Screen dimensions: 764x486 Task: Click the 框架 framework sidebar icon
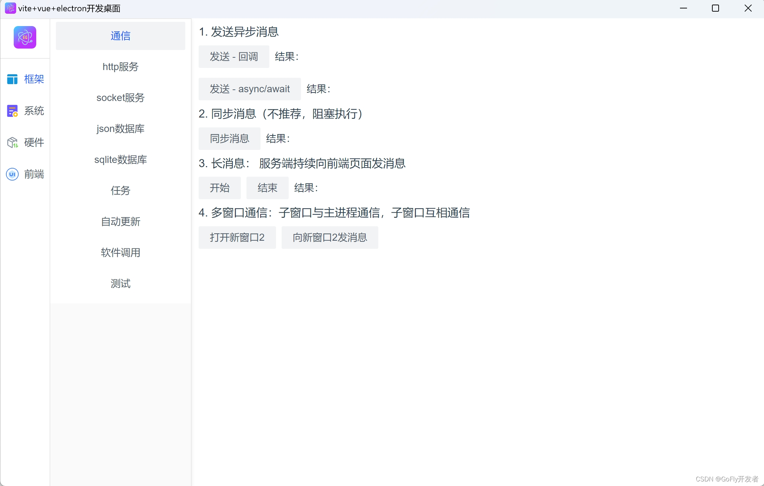12,79
